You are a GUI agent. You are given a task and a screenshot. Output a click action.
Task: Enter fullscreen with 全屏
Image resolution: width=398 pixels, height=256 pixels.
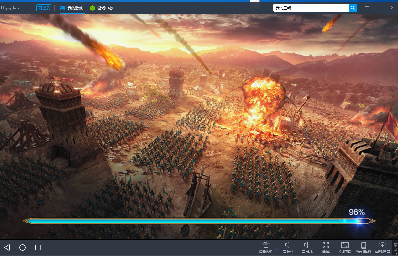326,248
